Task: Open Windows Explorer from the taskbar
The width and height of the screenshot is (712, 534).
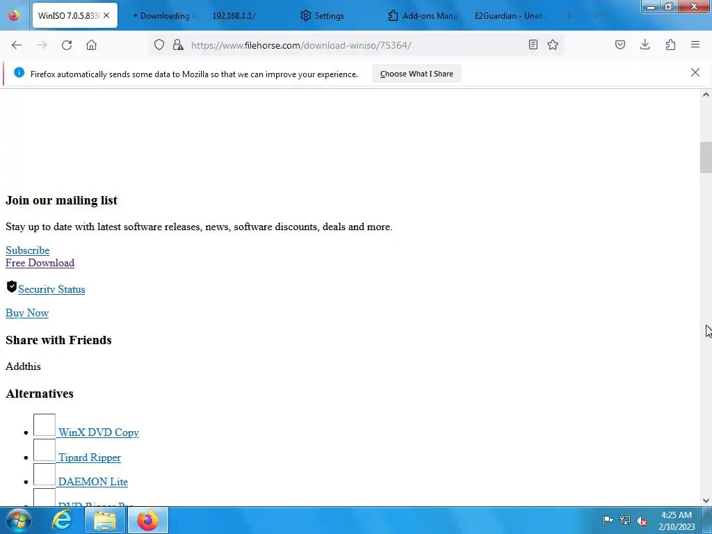Action: click(105, 520)
